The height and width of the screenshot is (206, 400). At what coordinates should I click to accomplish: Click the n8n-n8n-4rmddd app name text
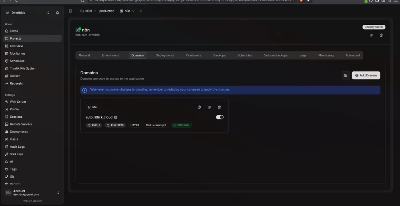88,35
